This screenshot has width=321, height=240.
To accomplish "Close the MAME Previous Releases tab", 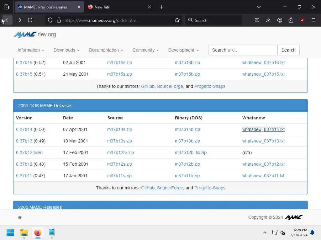I will (x=79, y=7).
